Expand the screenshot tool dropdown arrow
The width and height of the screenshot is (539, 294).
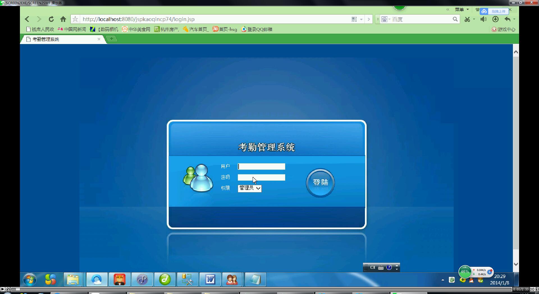tap(474, 19)
